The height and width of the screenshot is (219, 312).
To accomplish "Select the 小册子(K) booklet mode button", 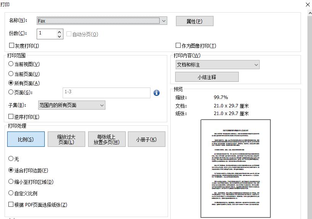I will 146,139.
